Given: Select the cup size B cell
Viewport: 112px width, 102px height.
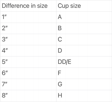Looking at the screenshot, I should tap(84, 28).
